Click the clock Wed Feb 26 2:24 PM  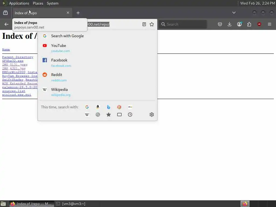[257, 3]
